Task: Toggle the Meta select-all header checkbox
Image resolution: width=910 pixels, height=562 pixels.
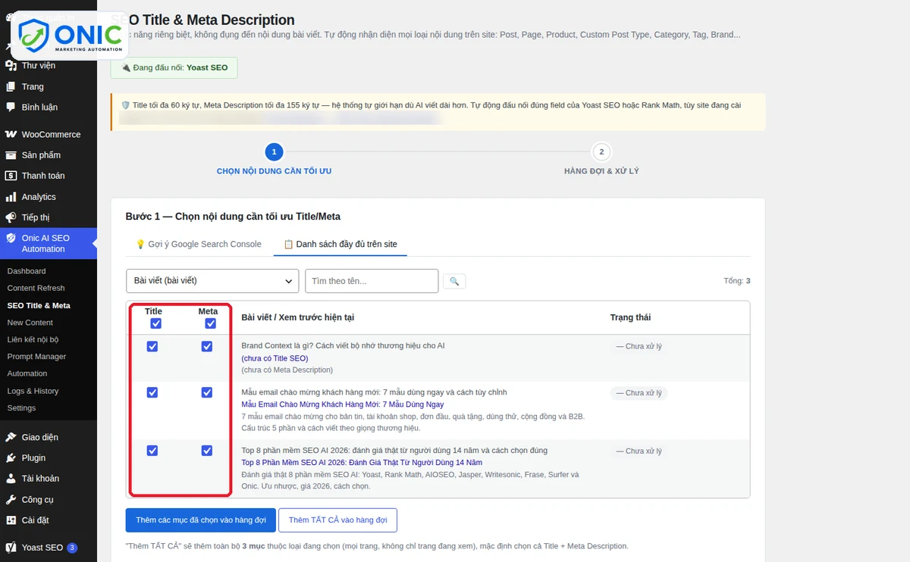Action: [210, 323]
